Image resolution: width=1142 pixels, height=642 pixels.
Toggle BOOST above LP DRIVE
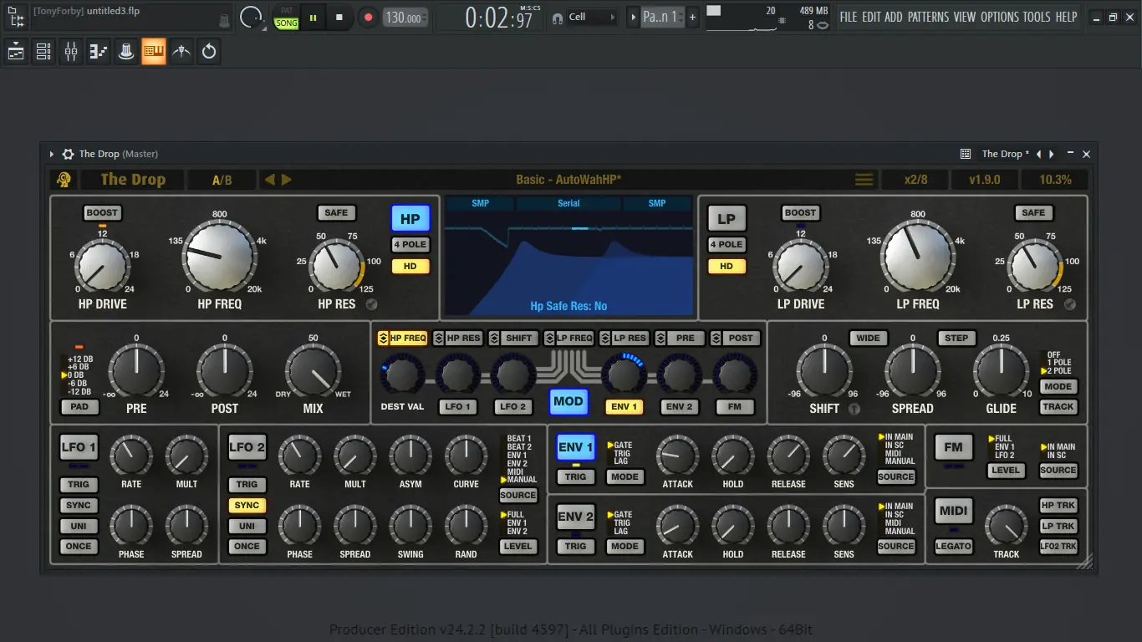click(x=800, y=212)
